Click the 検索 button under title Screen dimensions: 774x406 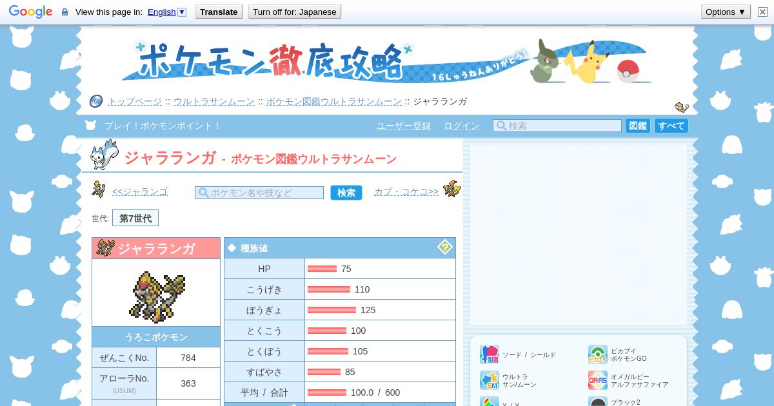(346, 193)
